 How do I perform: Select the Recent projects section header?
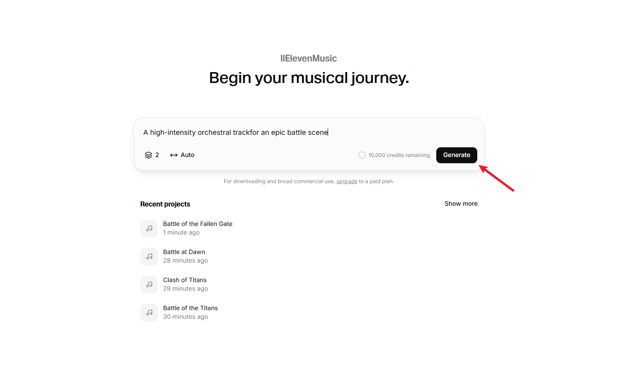165,204
